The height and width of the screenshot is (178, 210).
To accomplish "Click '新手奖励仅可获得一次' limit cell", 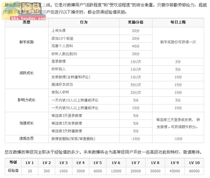I will (x=178, y=42).
